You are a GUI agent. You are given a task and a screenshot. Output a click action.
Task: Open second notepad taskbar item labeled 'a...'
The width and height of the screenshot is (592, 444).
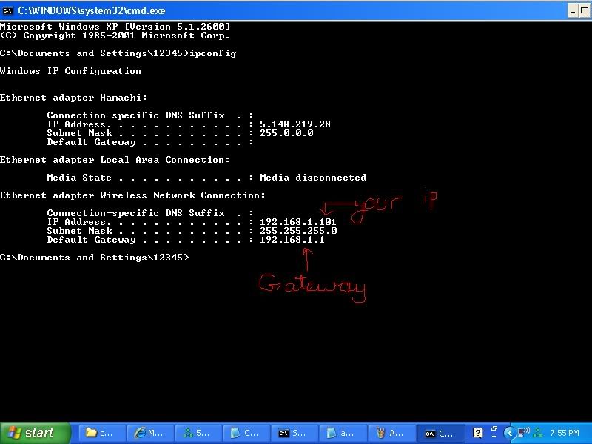coord(341,434)
